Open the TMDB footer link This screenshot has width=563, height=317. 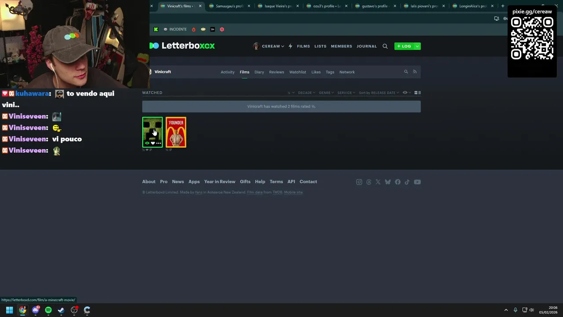pos(278,192)
